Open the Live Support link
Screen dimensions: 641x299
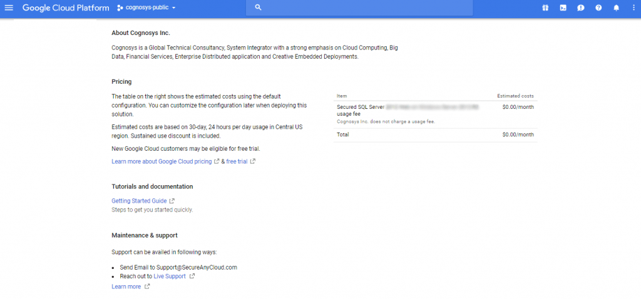(x=170, y=276)
